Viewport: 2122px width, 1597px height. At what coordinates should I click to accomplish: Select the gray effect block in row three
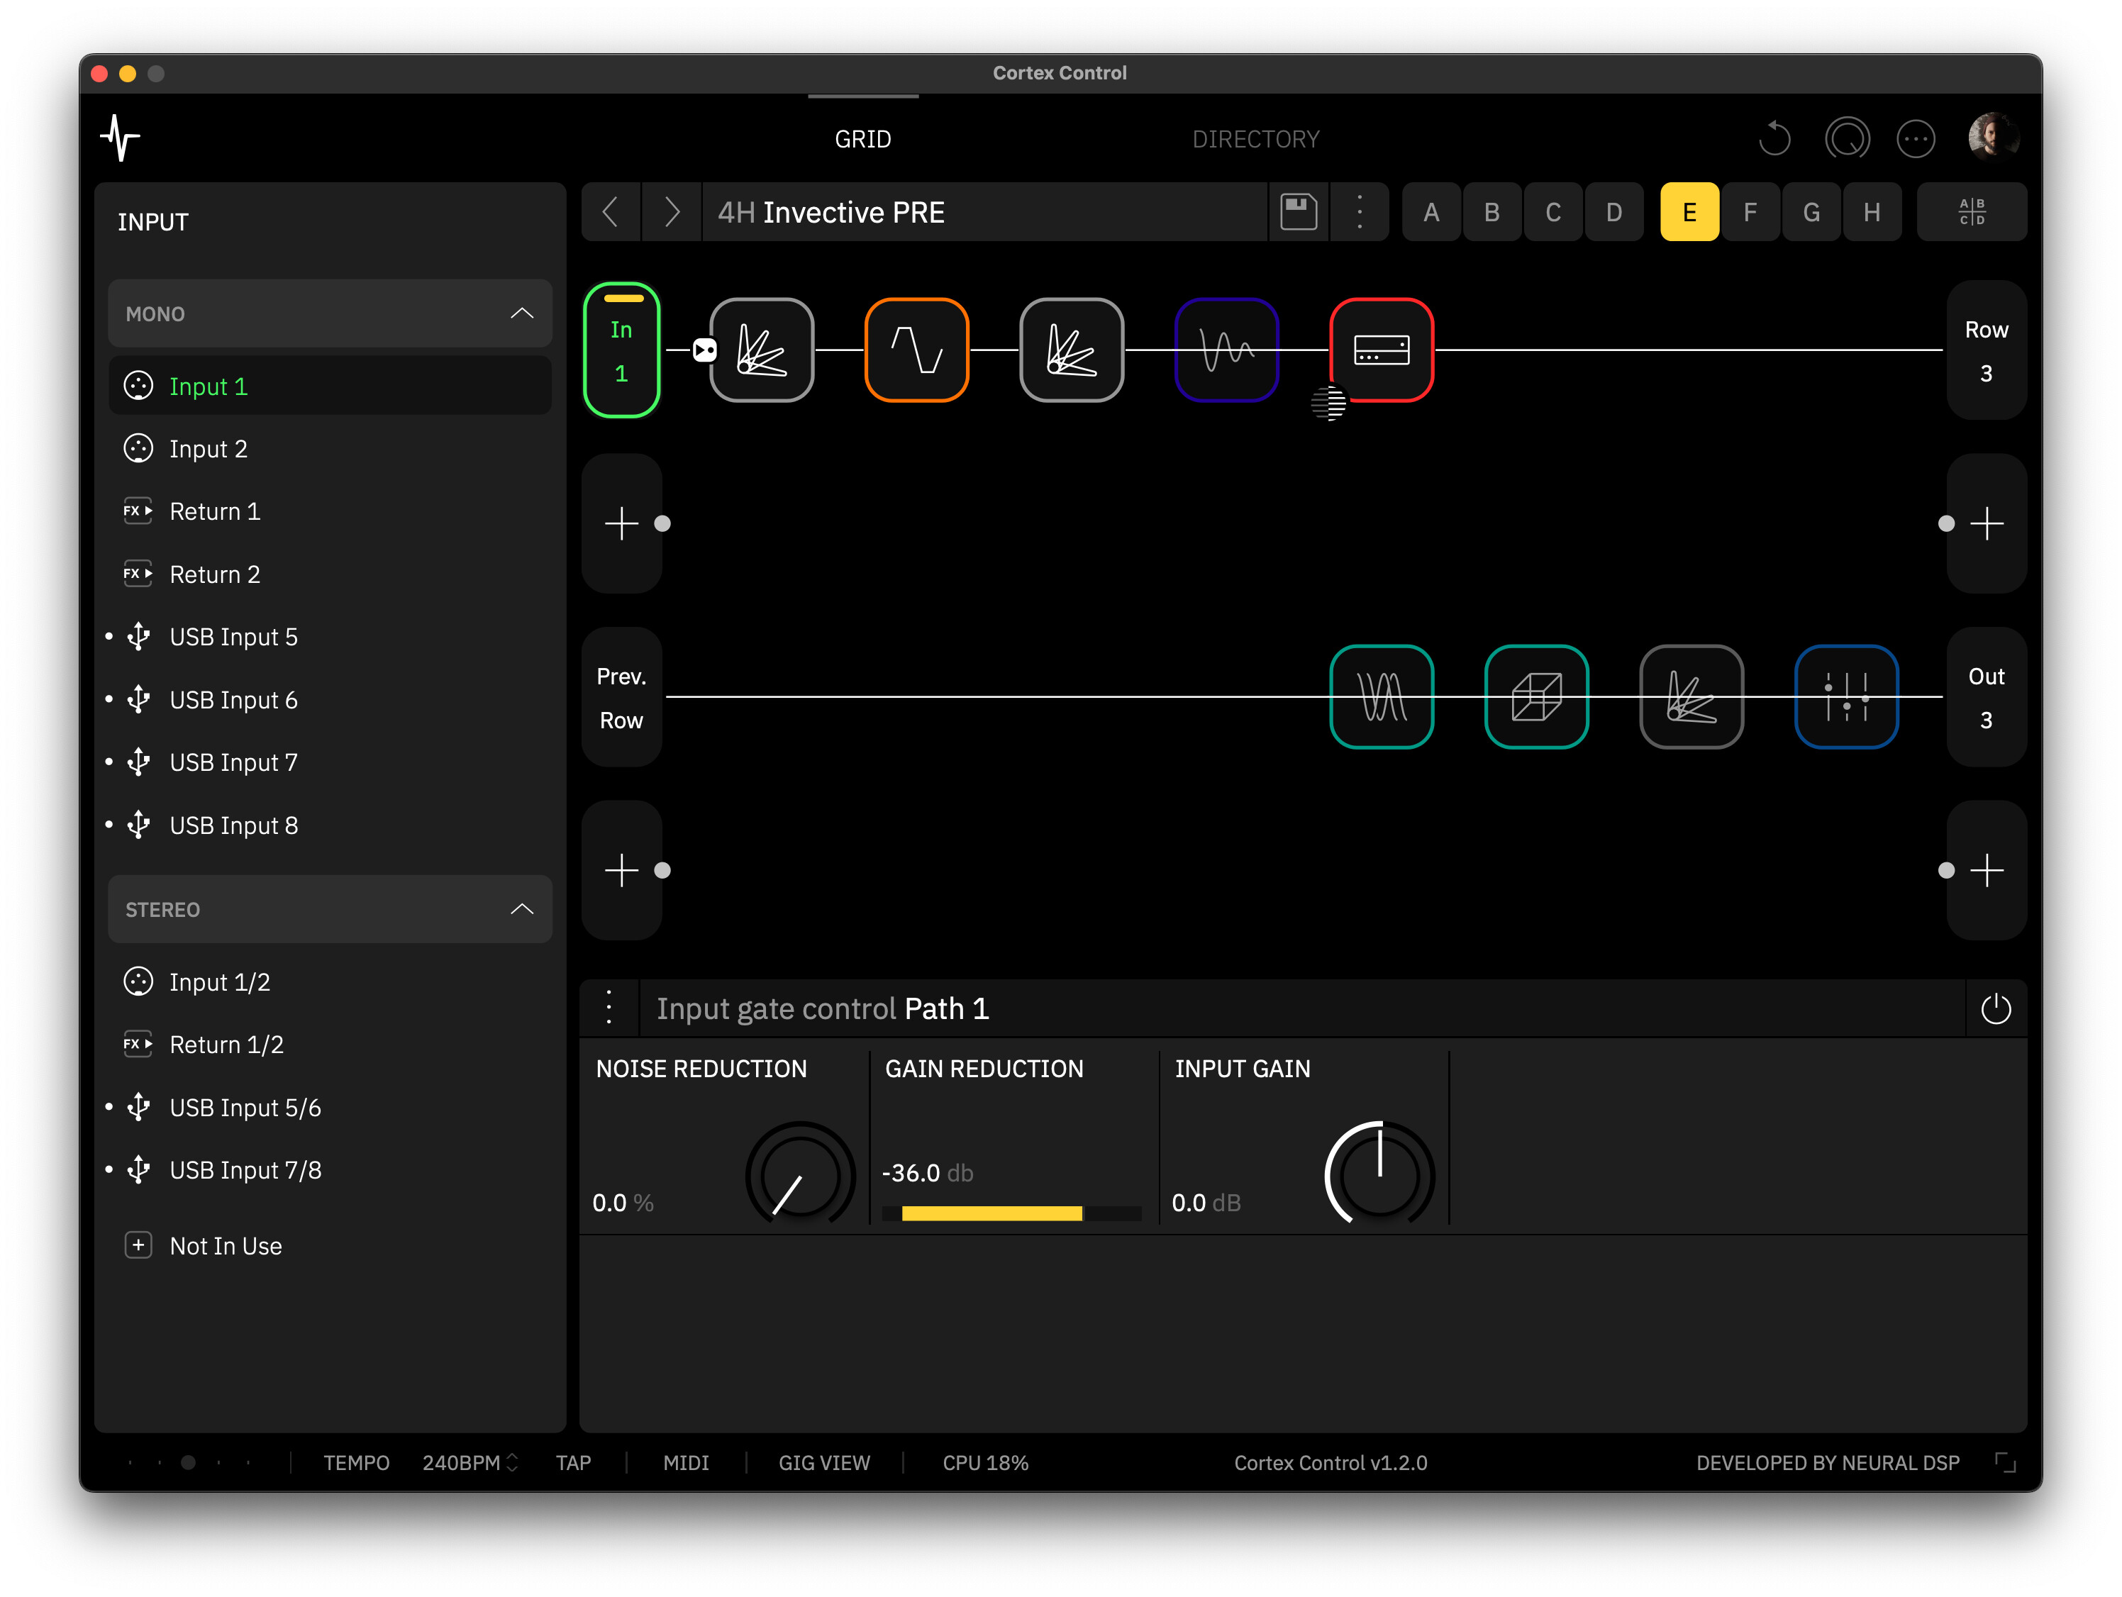point(1692,697)
